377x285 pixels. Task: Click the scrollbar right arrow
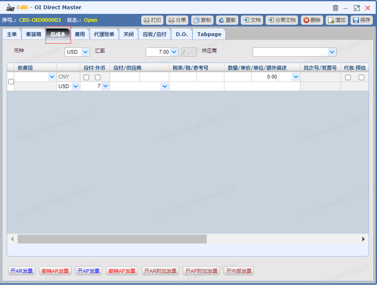tap(364, 239)
